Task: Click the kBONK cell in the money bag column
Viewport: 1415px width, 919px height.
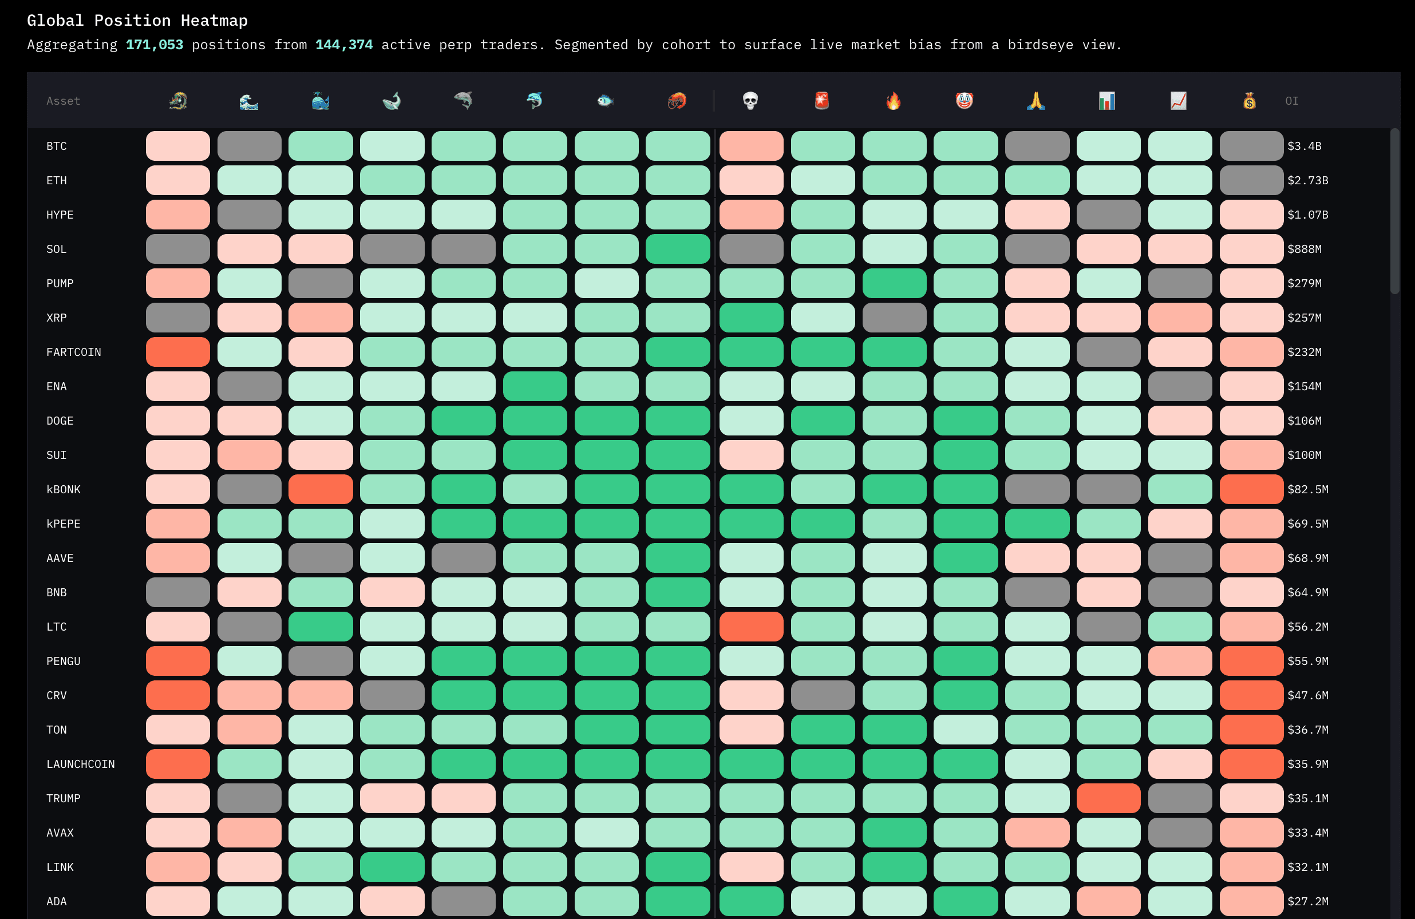Action: (x=1251, y=489)
